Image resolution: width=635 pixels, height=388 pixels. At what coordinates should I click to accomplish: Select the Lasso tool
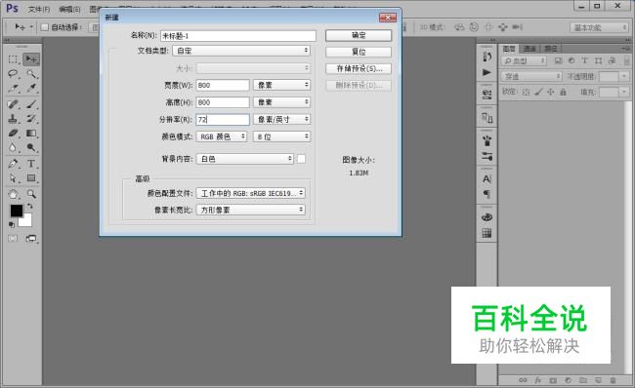[x=13, y=74]
